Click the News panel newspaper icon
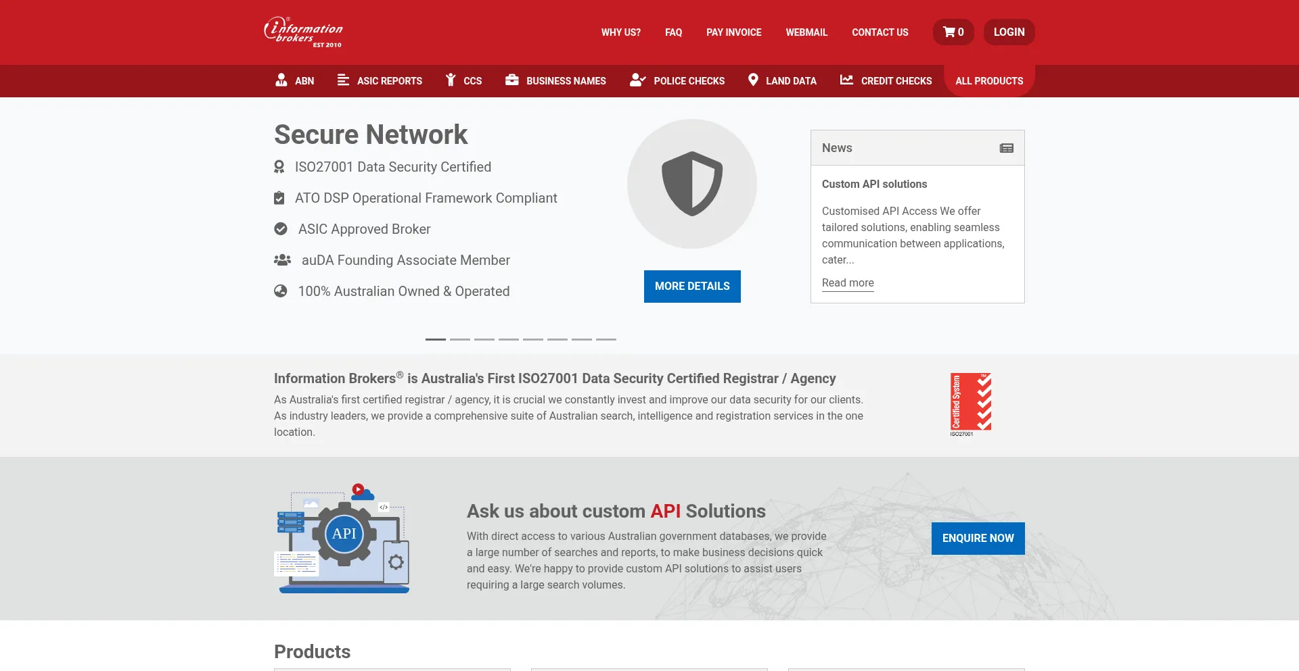 click(1007, 148)
